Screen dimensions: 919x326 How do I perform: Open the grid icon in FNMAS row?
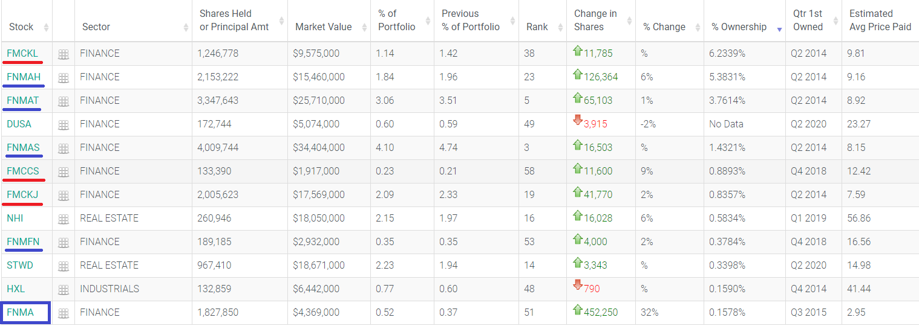pyautogui.click(x=64, y=149)
